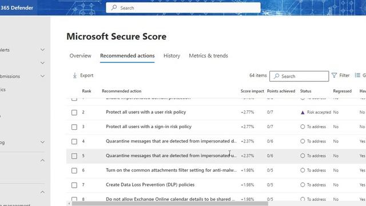Open the Metrics & trends tab

click(208, 56)
